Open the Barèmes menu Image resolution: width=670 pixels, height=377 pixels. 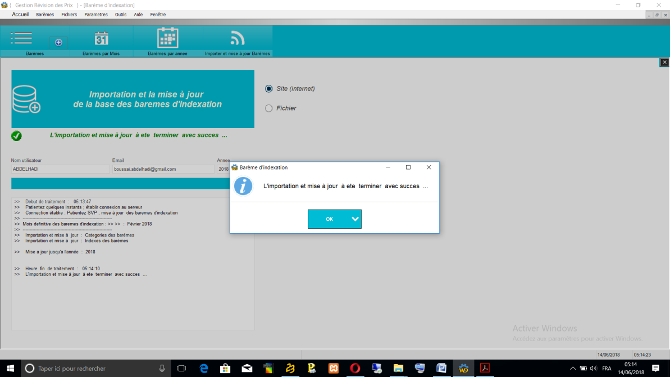pyautogui.click(x=45, y=15)
